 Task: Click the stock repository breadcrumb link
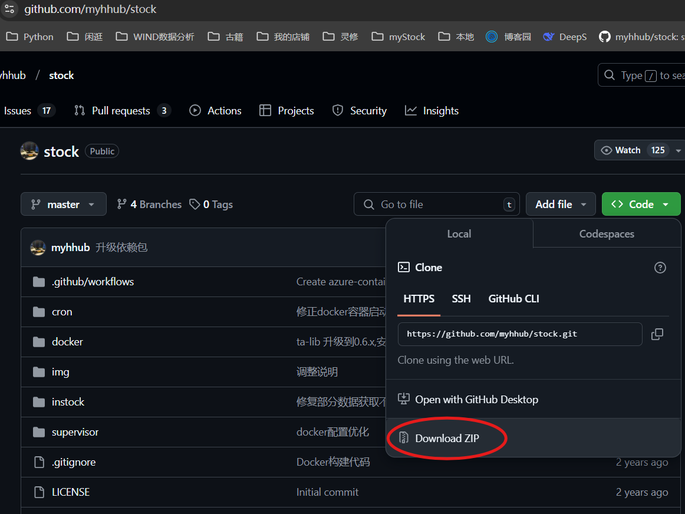(x=61, y=75)
